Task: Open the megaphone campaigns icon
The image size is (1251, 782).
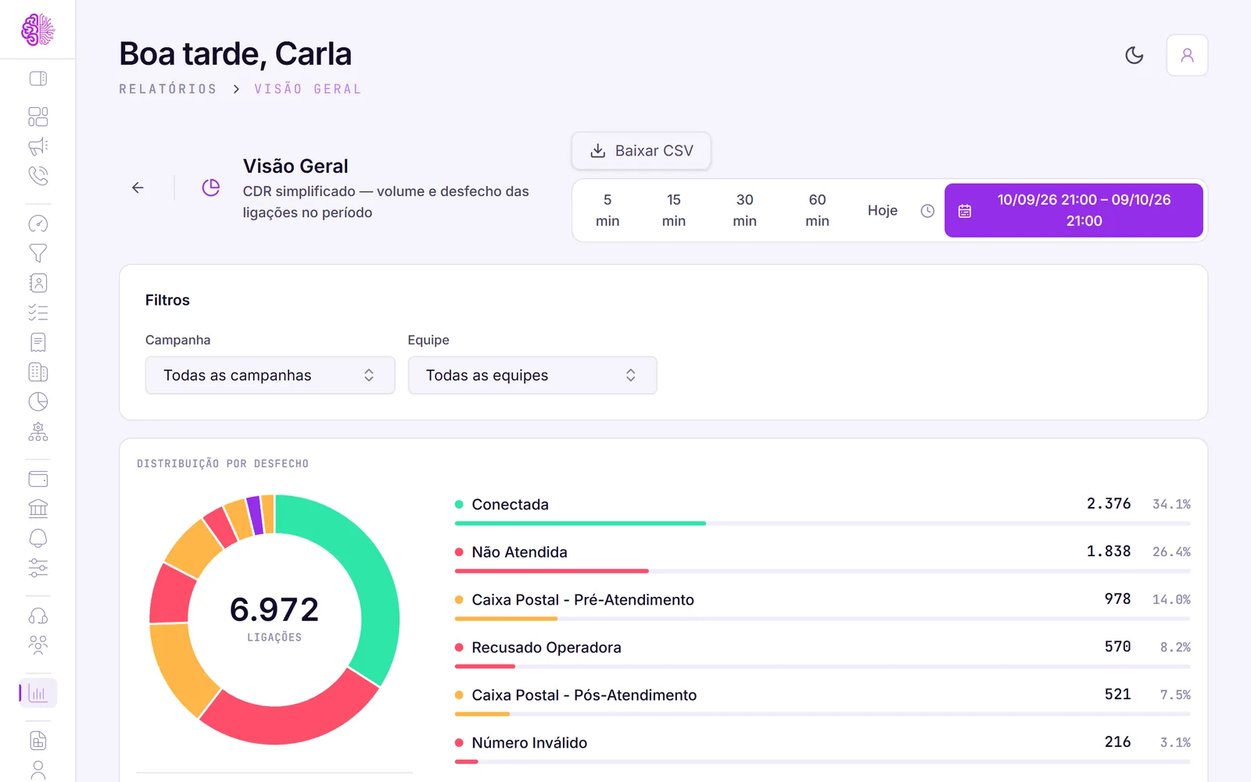Action: pyautogui.click(x=38, y=146)
